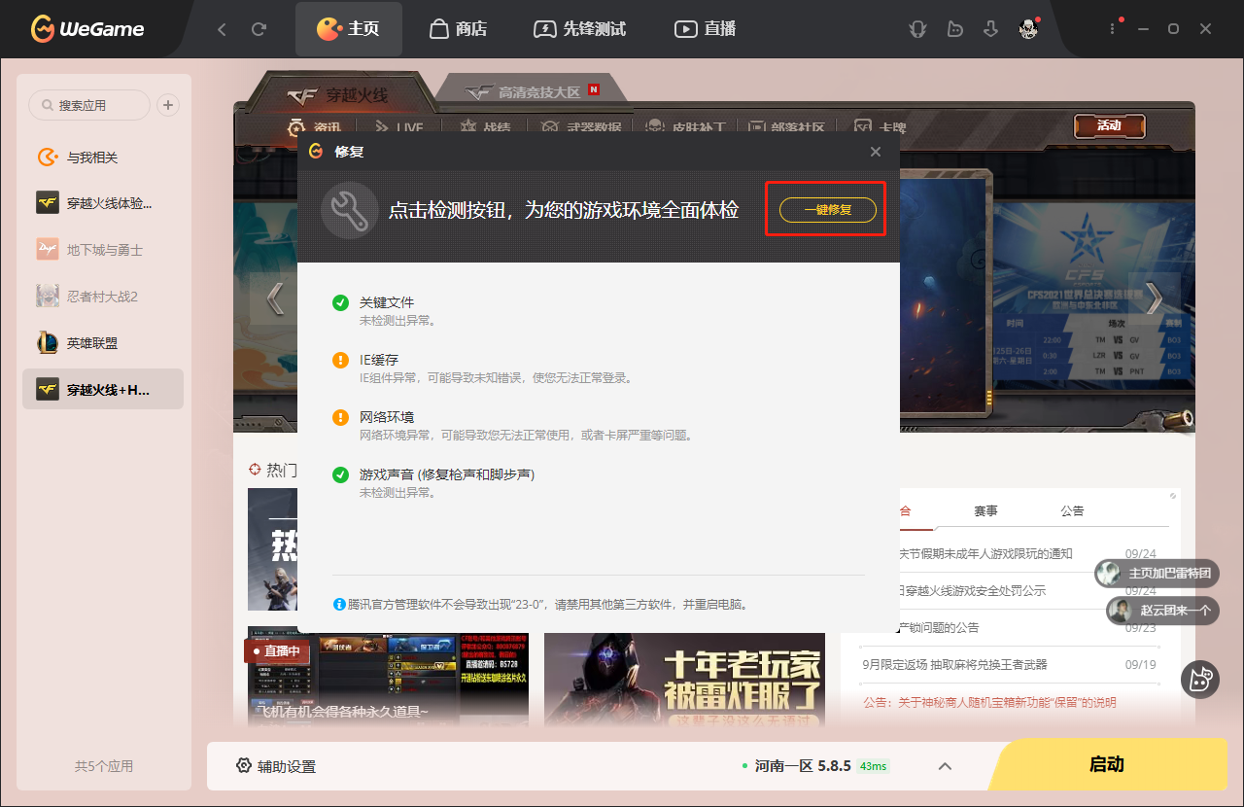
Task: Focus the 搜索应用 search field
Action: tap(89, 105)
